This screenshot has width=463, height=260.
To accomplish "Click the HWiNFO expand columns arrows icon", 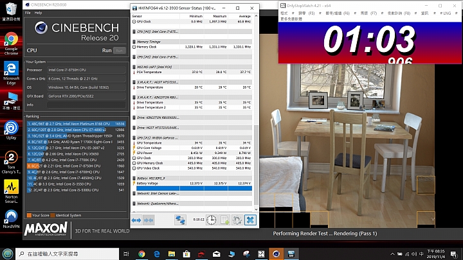I will click(136, 220).
